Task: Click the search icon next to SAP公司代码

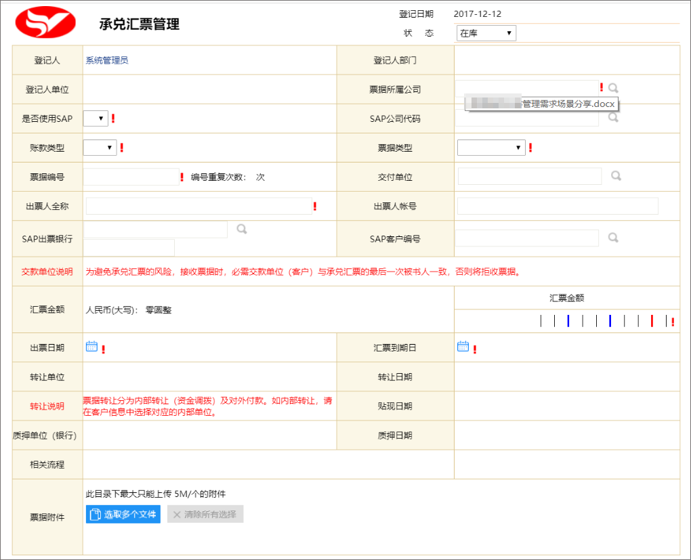Action: coord(613,117)
